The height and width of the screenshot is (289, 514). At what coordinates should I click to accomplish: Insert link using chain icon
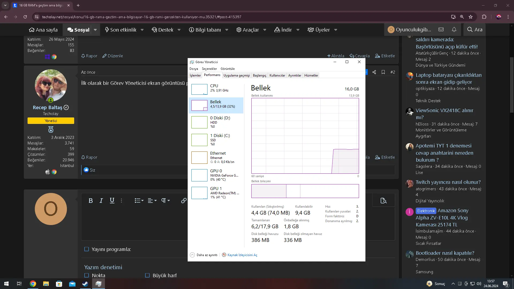pos(184,201)
